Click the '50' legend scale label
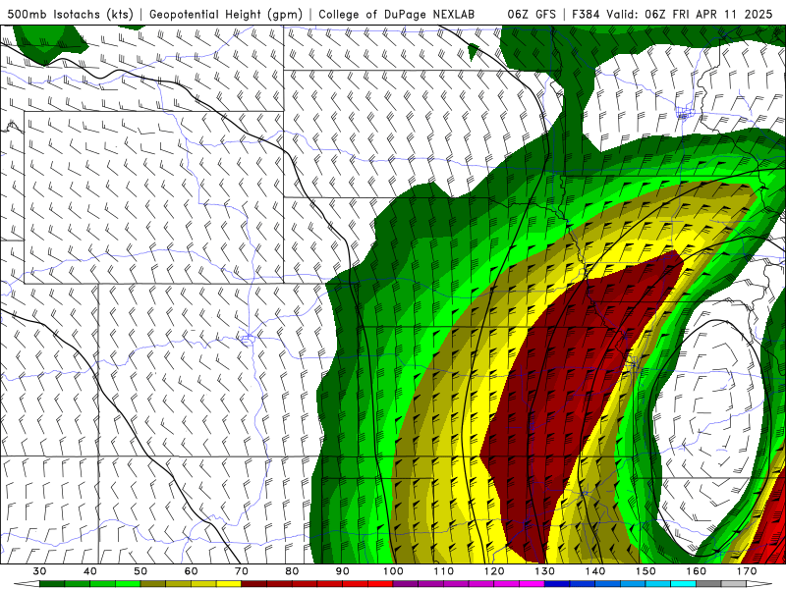The height and width of the screenshot is (589, 786). [x=140, y=571]
